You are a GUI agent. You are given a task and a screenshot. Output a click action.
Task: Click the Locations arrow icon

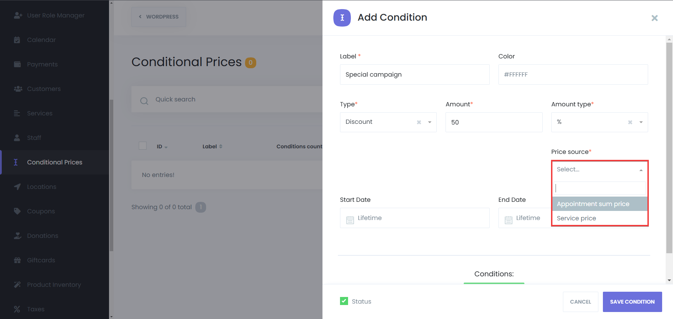click(17, 187)
